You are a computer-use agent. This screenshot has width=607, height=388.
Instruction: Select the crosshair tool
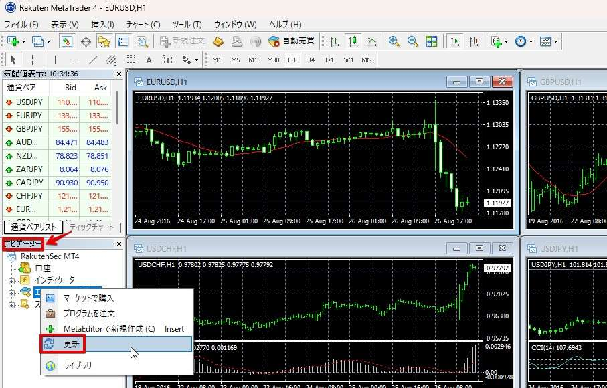tap(33, 60)
